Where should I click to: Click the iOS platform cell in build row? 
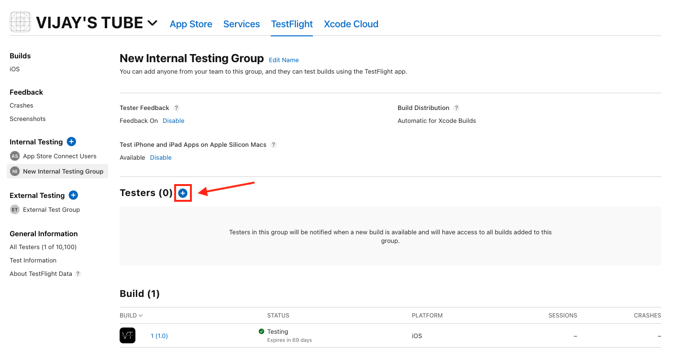(x=417, y=336)
